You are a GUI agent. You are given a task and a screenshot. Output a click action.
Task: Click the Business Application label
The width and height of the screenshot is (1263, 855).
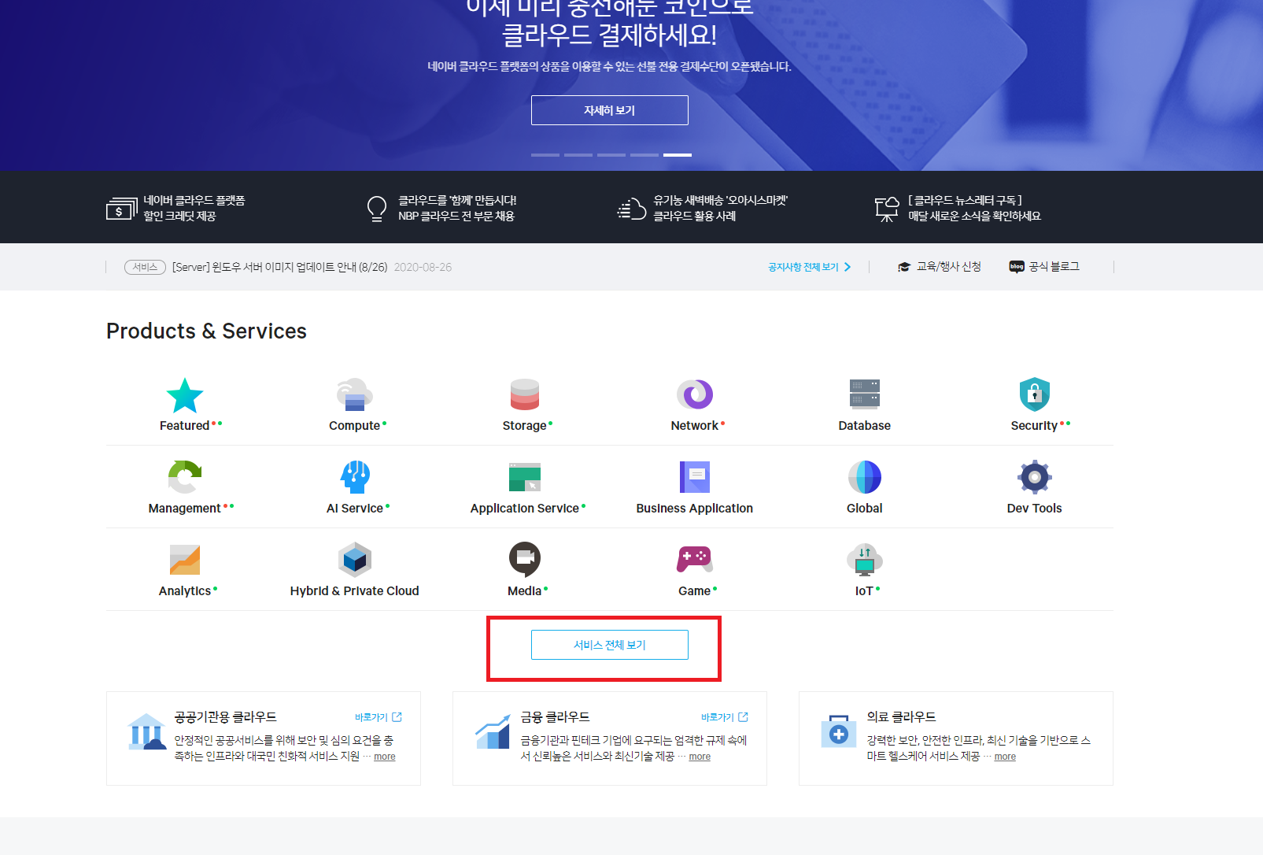[x=695, y=509]
